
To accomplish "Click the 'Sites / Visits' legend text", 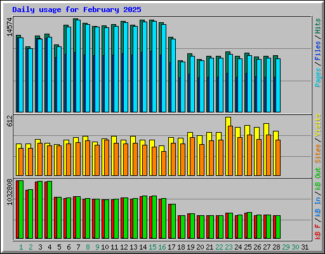I will click(x=318, y=138).
